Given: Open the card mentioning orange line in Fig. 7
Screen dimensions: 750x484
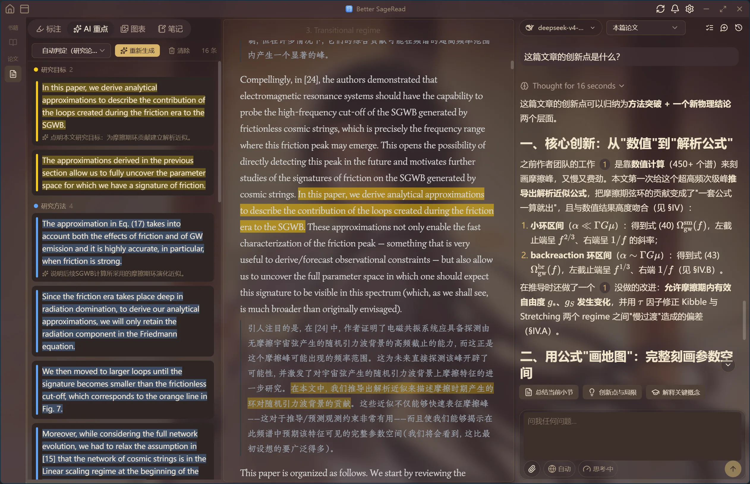Looking at the screenshot, I should [123, 390].
